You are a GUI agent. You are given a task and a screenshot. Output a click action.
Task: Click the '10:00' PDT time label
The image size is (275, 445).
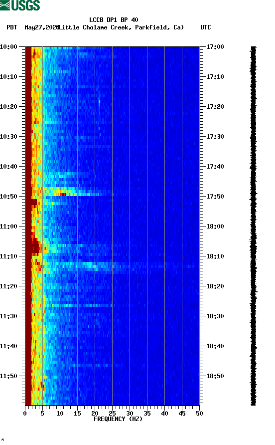[8, 46]
